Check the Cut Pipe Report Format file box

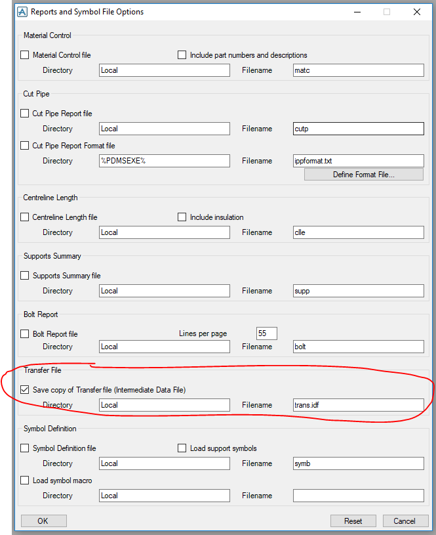pyautogui.click(x=26, y=146)
